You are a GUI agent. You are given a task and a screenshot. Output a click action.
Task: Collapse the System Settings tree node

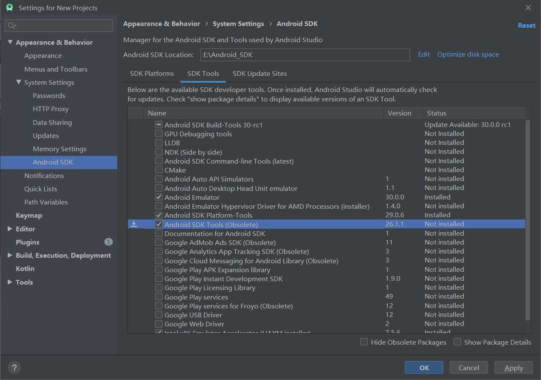[19, 82]
